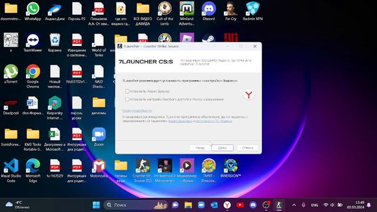Viewport: 377px width, 212px height.
Task: Select the µTorrent desktop icon
Action: point(11,74)
